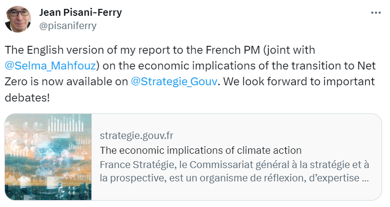Follow the @Strategie_Gouv mention link
390x207 pixels.
click(174, 81)
